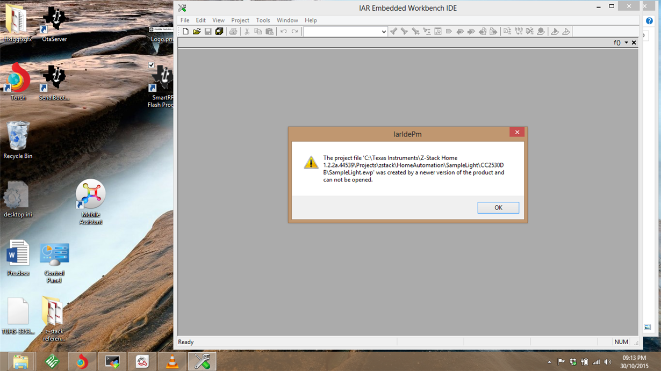Select the SerialBoot desktop shortcut

click(54, 82)
